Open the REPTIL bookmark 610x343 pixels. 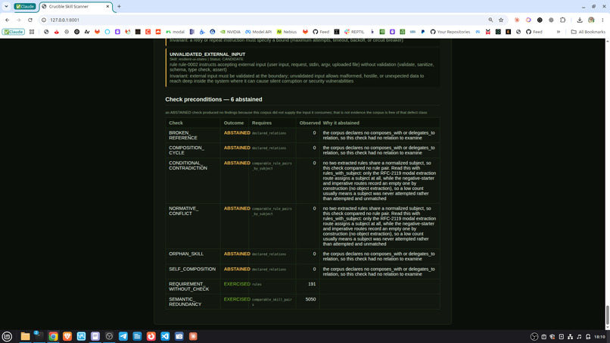pyautogui.click(x=354, y=32)
